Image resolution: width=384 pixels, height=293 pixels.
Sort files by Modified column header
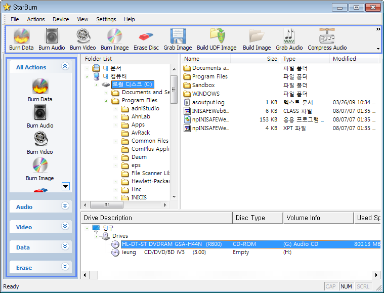[x=355, y=59]
